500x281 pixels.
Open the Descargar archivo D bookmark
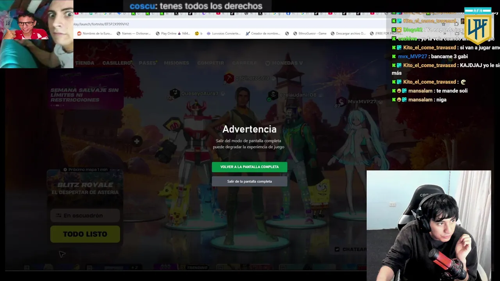tap(348, 34)
